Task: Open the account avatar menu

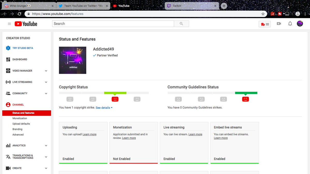Action: (x=300, y=24)
